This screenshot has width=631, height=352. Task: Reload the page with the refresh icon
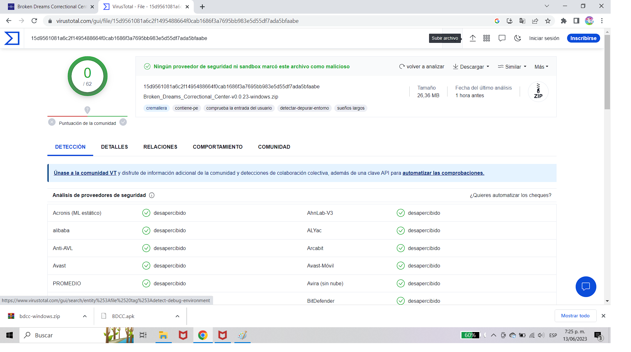pos(34,21)
